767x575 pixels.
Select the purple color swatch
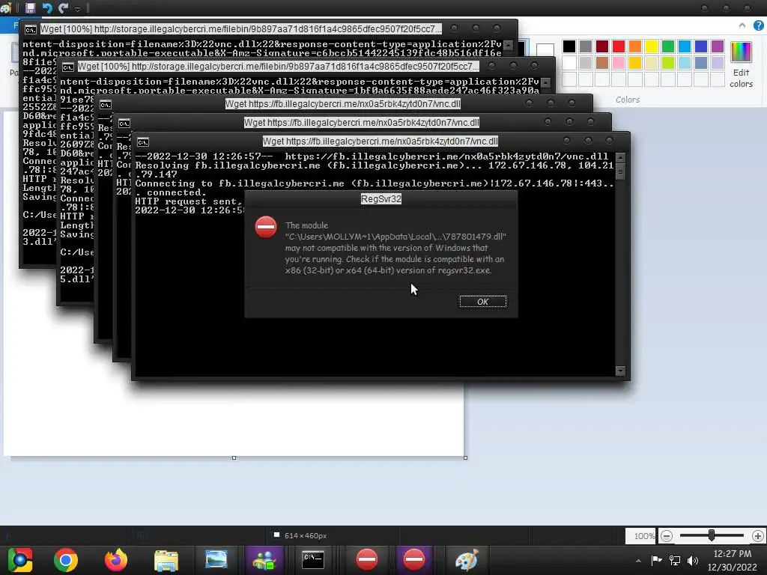(718, 46)
